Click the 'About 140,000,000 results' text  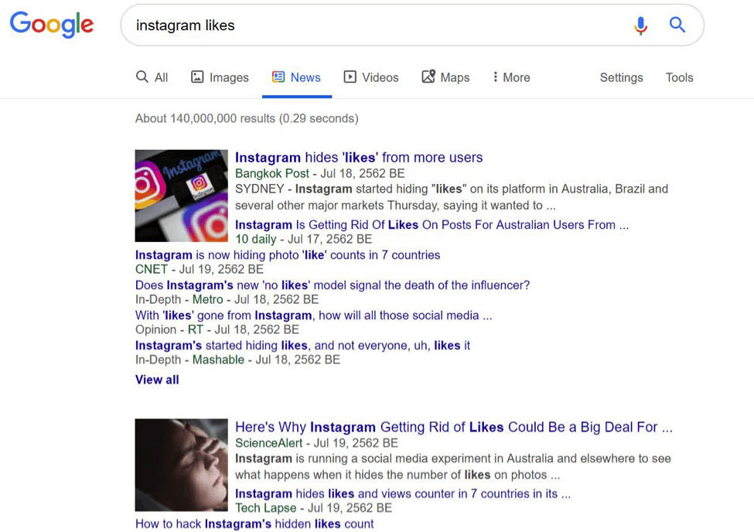[x=247, y=118]
